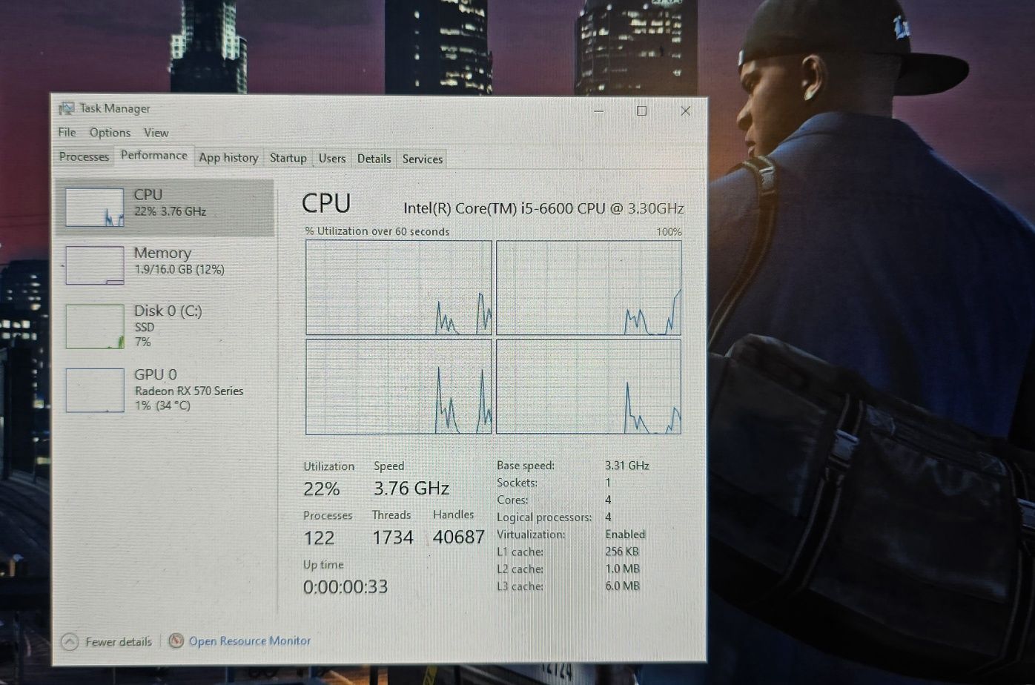
Task: Select GPU 0 Radeon RX 570
Action: pyautogui.click(x=165, y=390)
